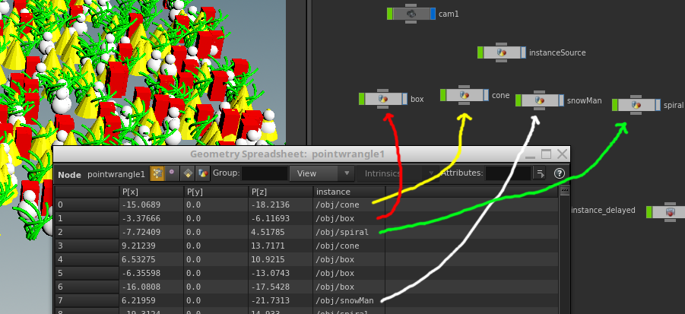Image resolution: width=685 pixels, height=314 pixels.
Task: Click the P[z] value 13.7171
Action: point(268,246)
